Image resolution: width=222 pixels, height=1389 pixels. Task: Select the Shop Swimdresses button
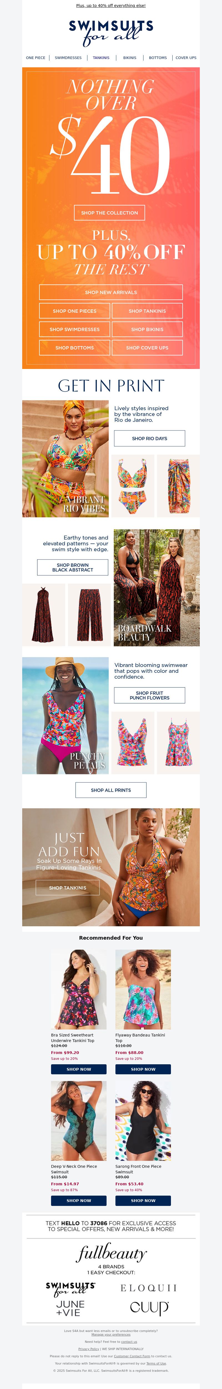[x=75, y=329]
